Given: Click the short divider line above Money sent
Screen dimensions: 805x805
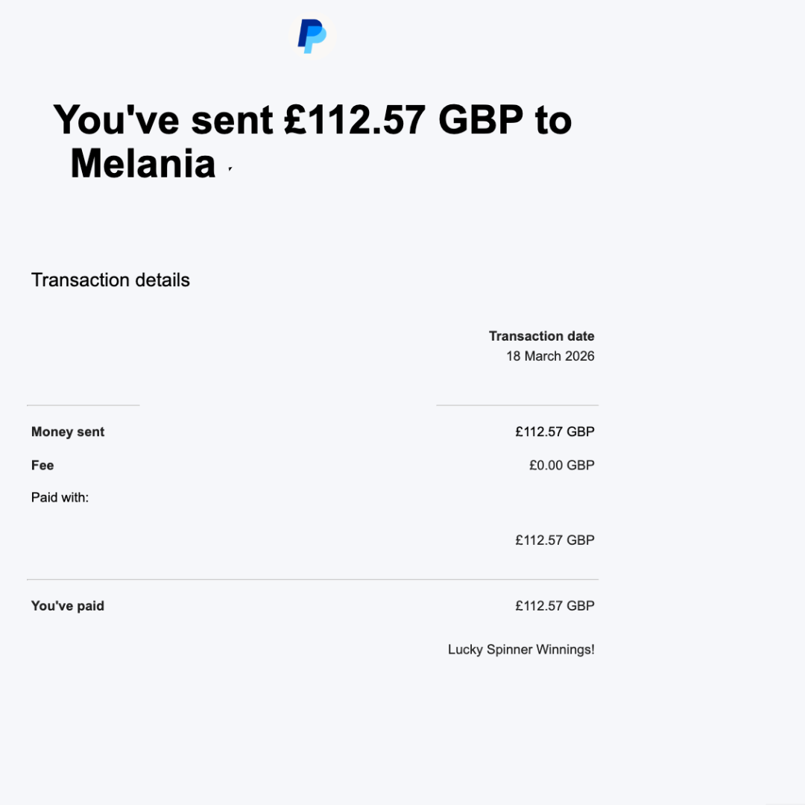Looking at the screenshot, I should tap(83, 405).
